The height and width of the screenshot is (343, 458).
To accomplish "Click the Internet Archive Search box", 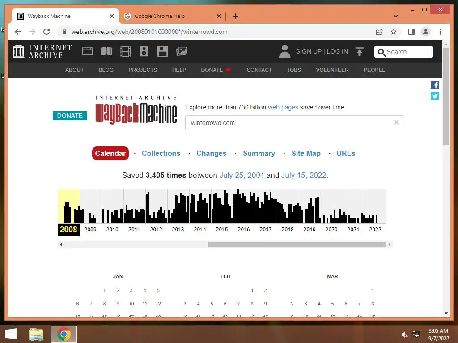I will pos(403,52).
